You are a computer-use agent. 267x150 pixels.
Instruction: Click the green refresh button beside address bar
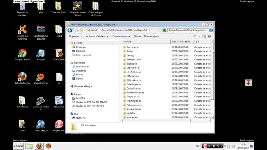click(164, 30)
